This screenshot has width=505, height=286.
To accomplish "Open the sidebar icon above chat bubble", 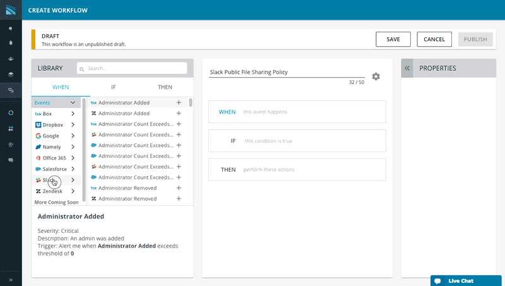I will point(11,145).
